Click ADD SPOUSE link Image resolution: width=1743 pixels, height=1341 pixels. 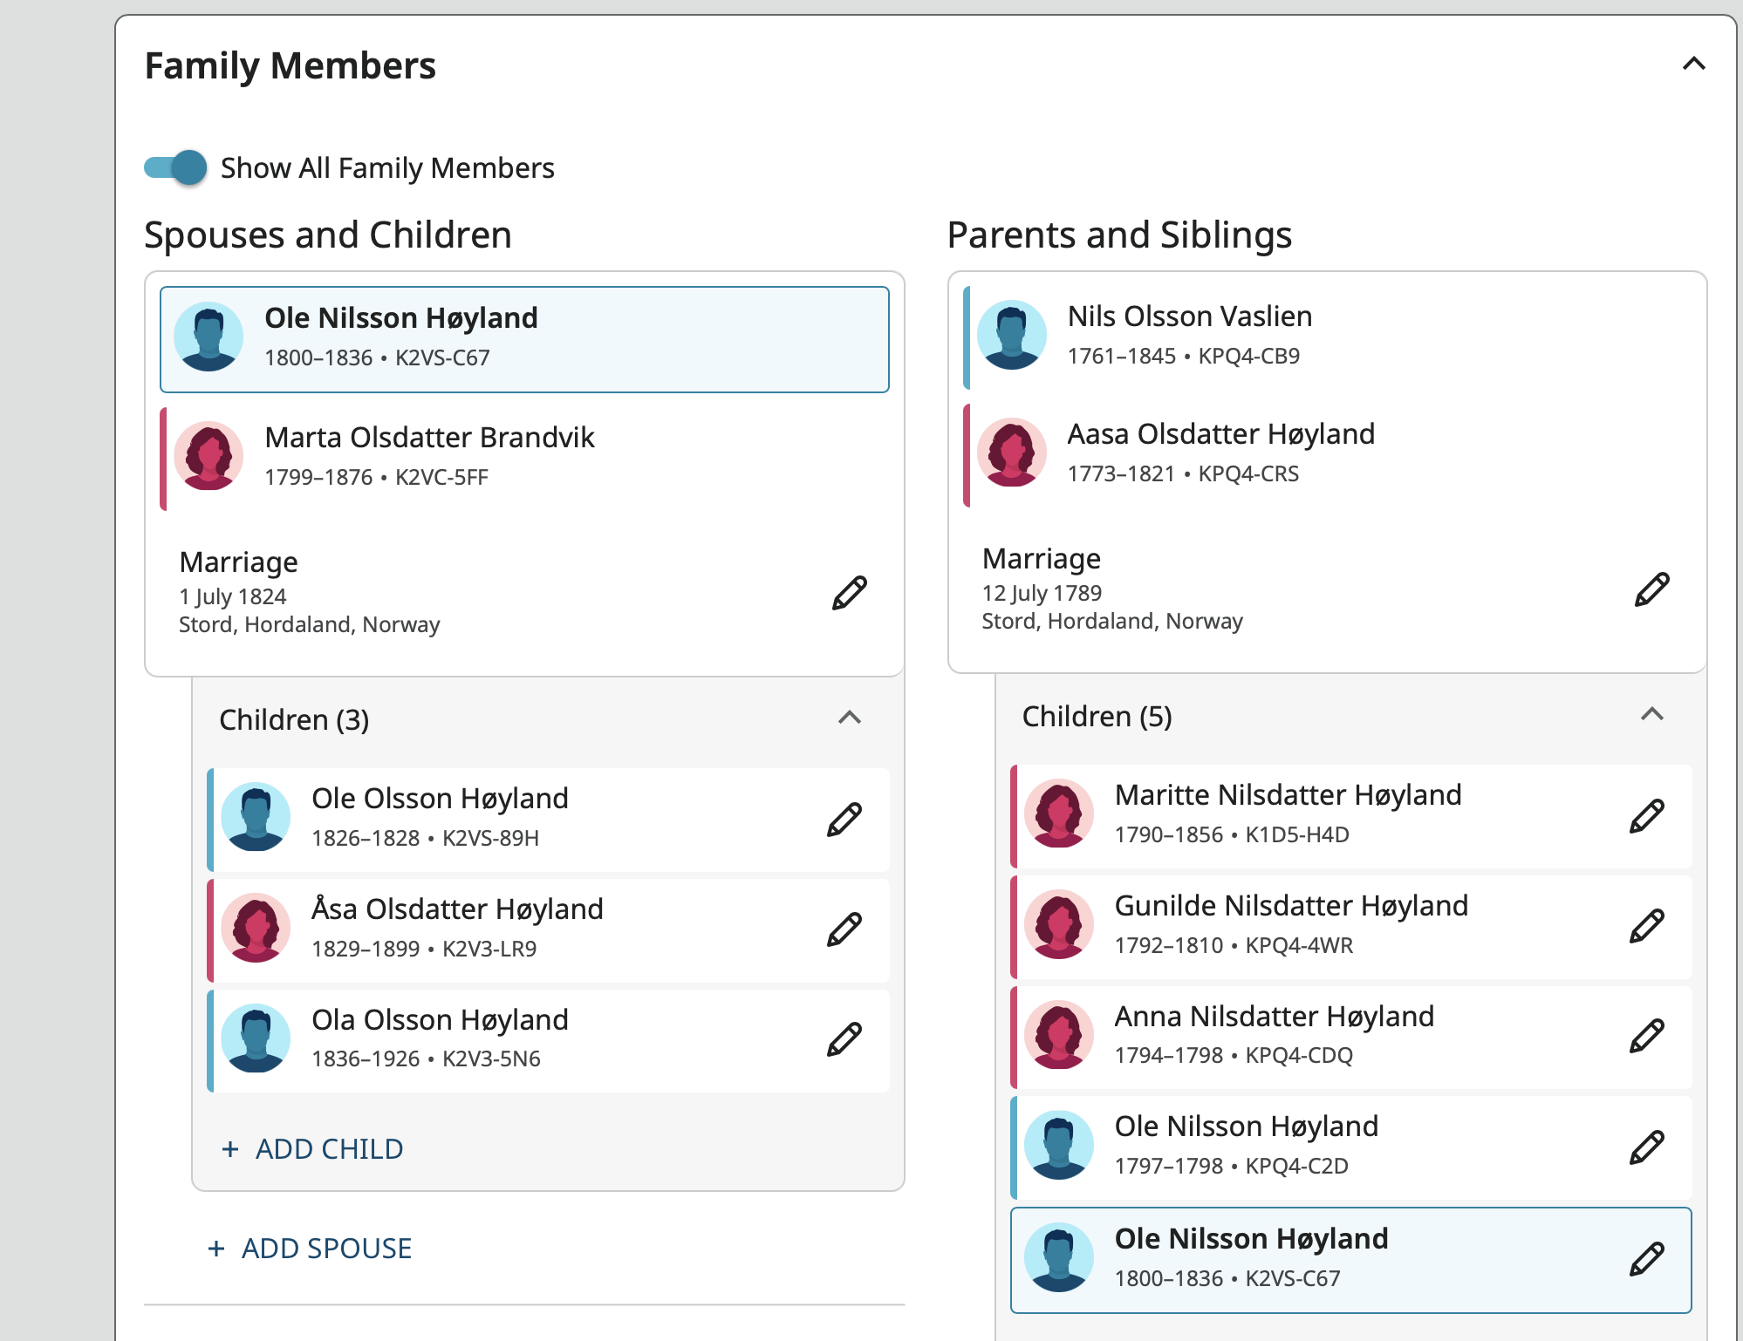310,1249
